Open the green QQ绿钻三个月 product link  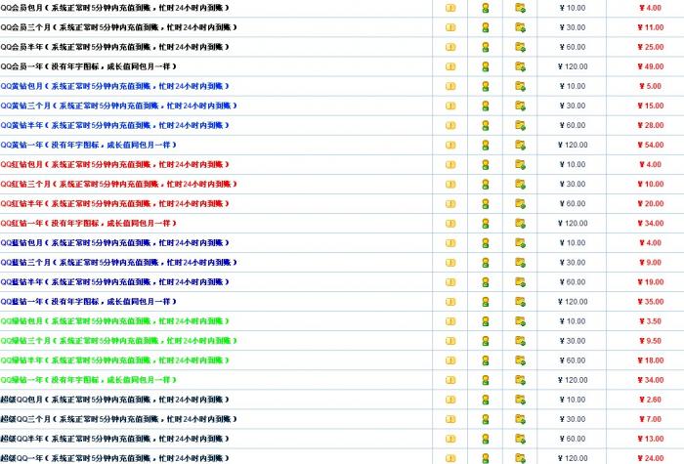[x=118, y=341]
